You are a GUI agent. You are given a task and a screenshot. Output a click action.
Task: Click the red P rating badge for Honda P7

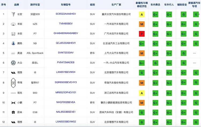[142, 34]
